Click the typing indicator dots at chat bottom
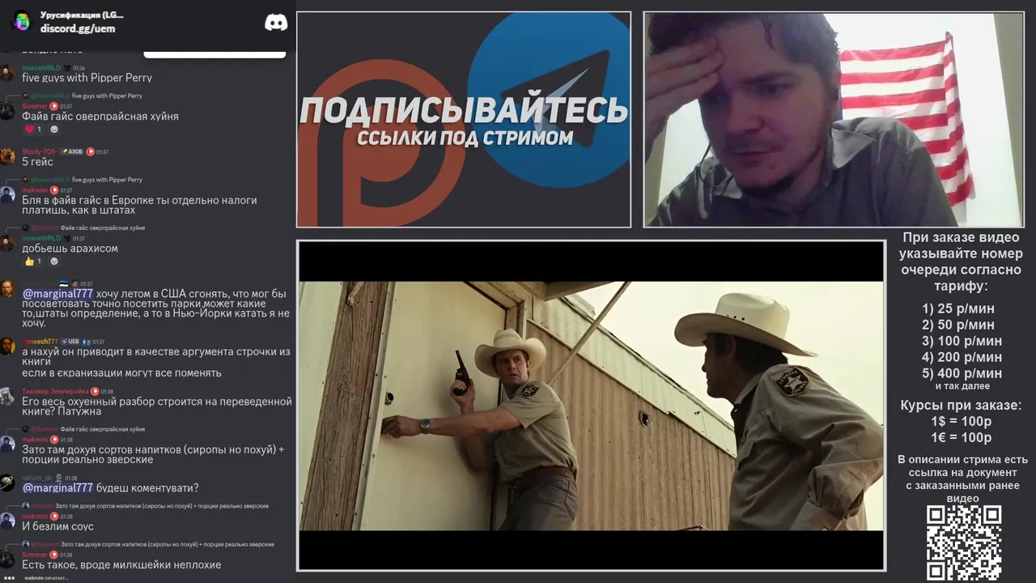1036x583 pixels. [x=10, y=578]
